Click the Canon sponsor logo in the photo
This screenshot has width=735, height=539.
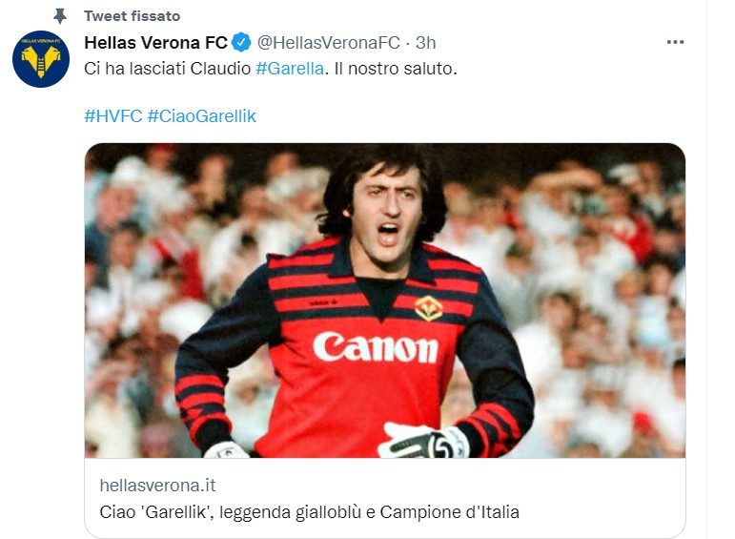375,347
